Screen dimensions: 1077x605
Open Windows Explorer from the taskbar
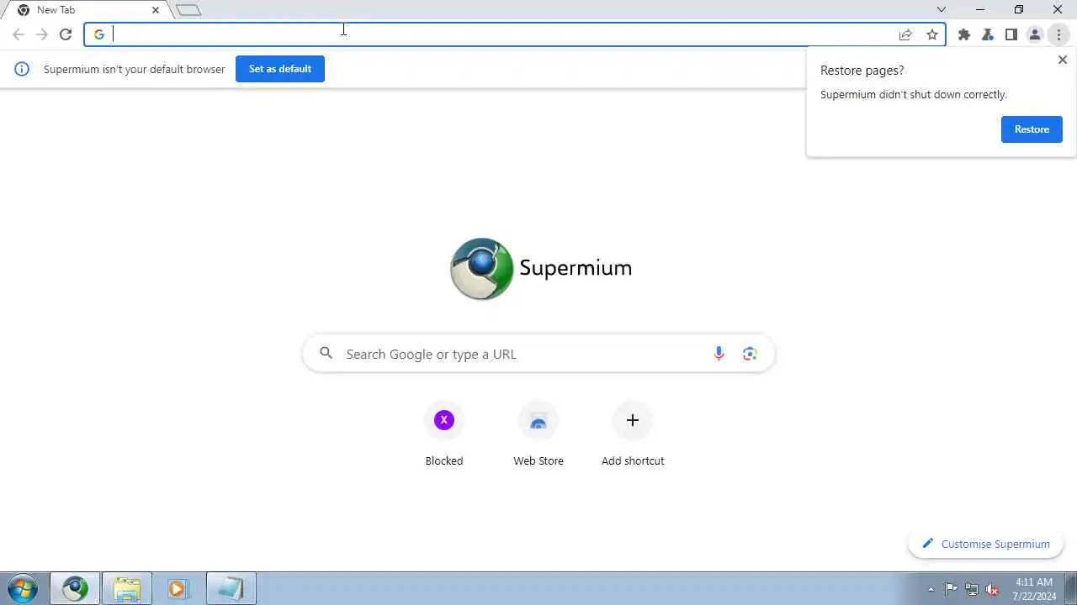127,588
